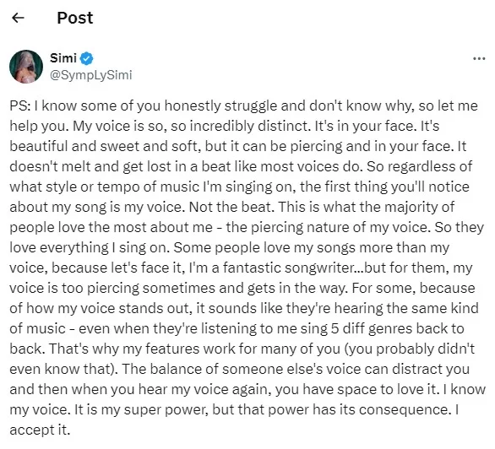Click the opening 'PS:' in the post
The width and height of the screenshot is (495, 449).
coord(20,105)
